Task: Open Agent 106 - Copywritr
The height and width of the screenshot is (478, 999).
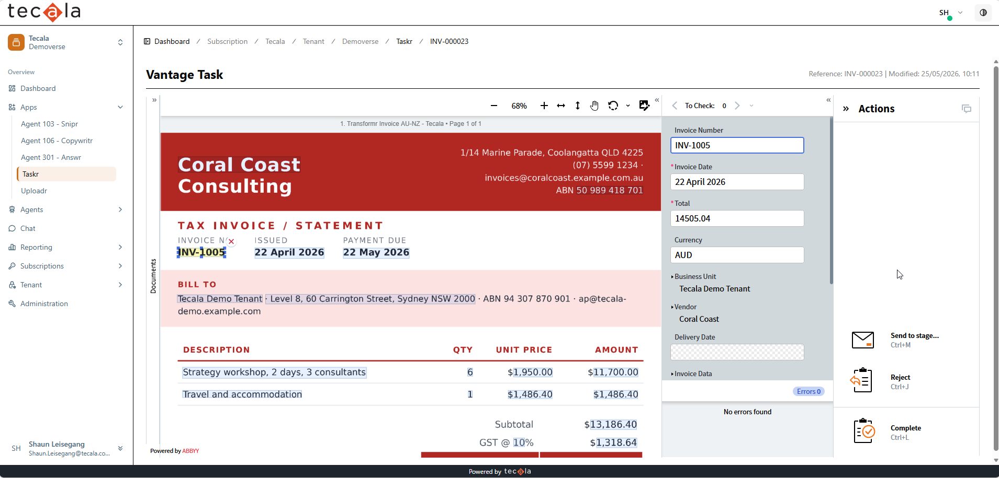Action: [57, 141]
